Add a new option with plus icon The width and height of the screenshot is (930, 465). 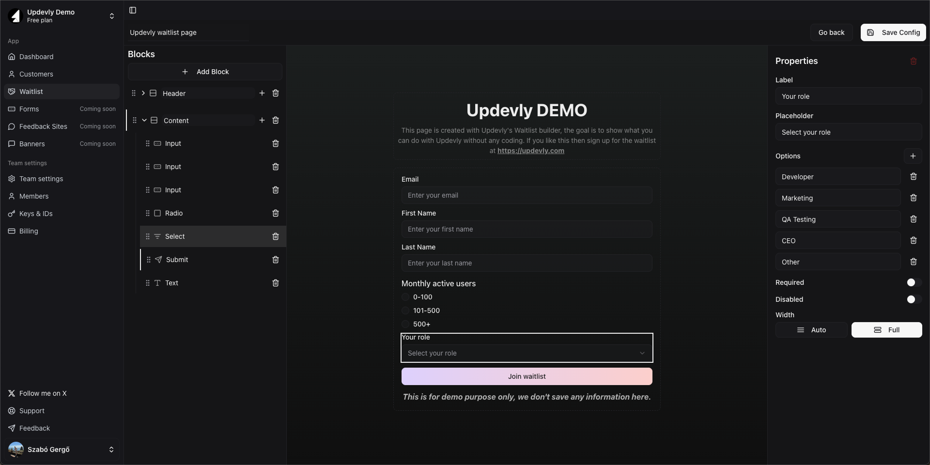[x=913, y=156]
